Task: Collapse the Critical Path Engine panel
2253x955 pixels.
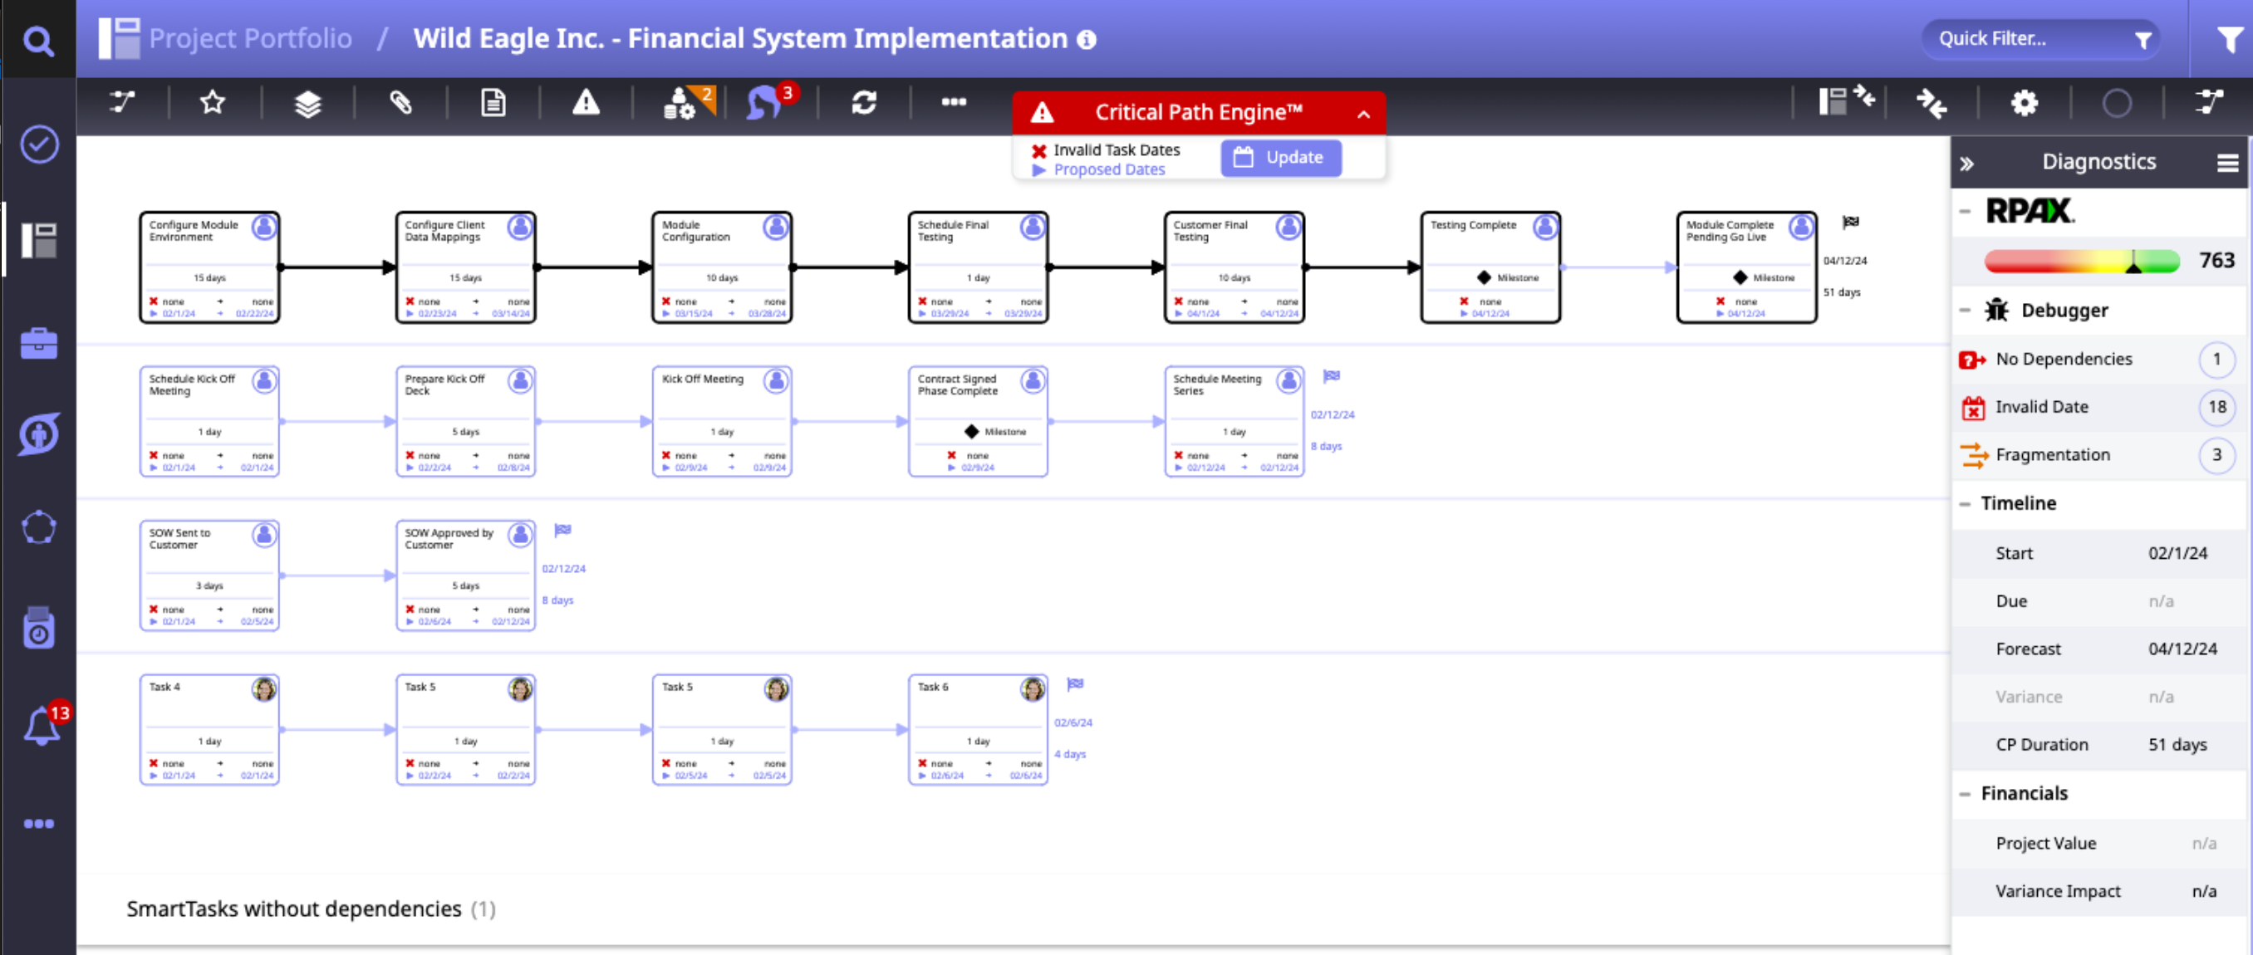Action: [x=1363, y=114]
